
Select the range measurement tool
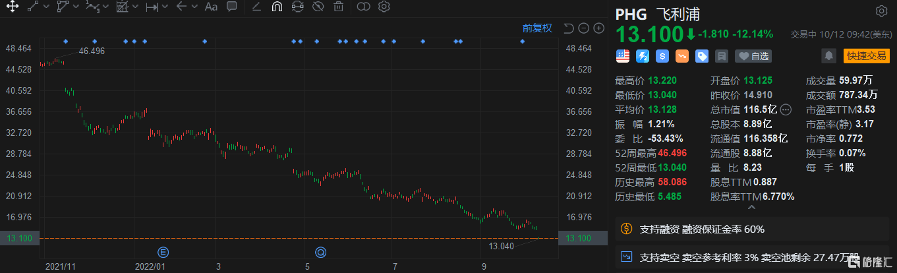(152, 7)
